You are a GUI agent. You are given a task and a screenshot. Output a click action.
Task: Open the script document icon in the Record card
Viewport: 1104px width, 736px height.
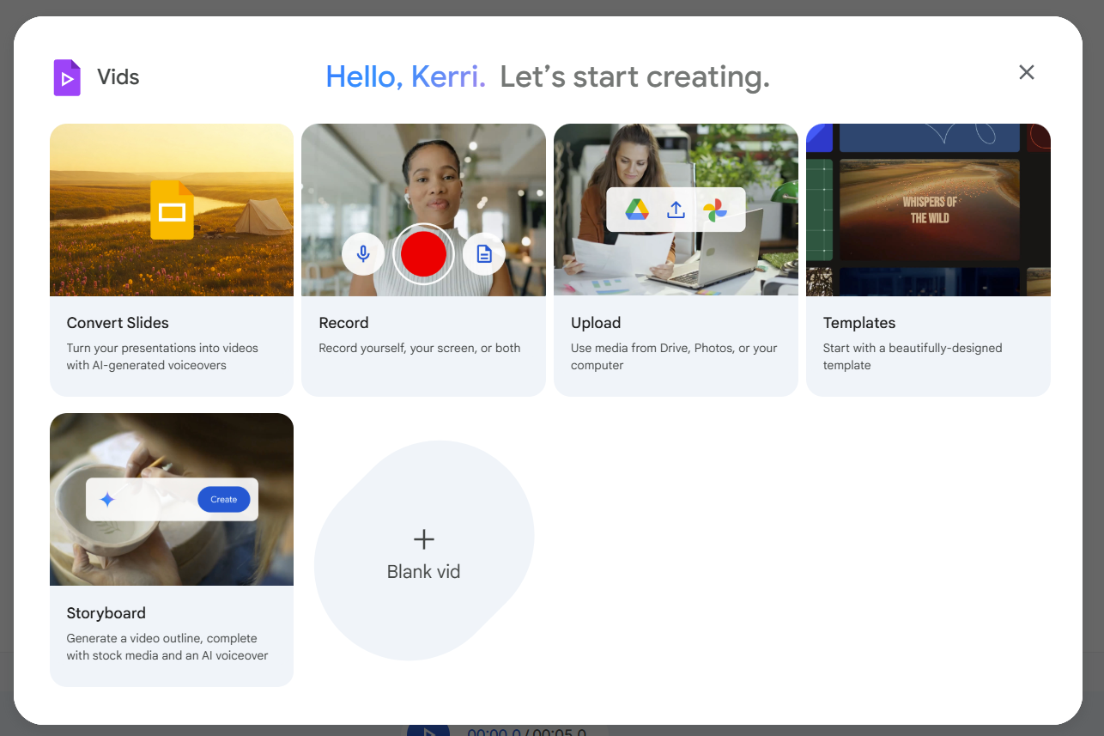tap(483, 253)
